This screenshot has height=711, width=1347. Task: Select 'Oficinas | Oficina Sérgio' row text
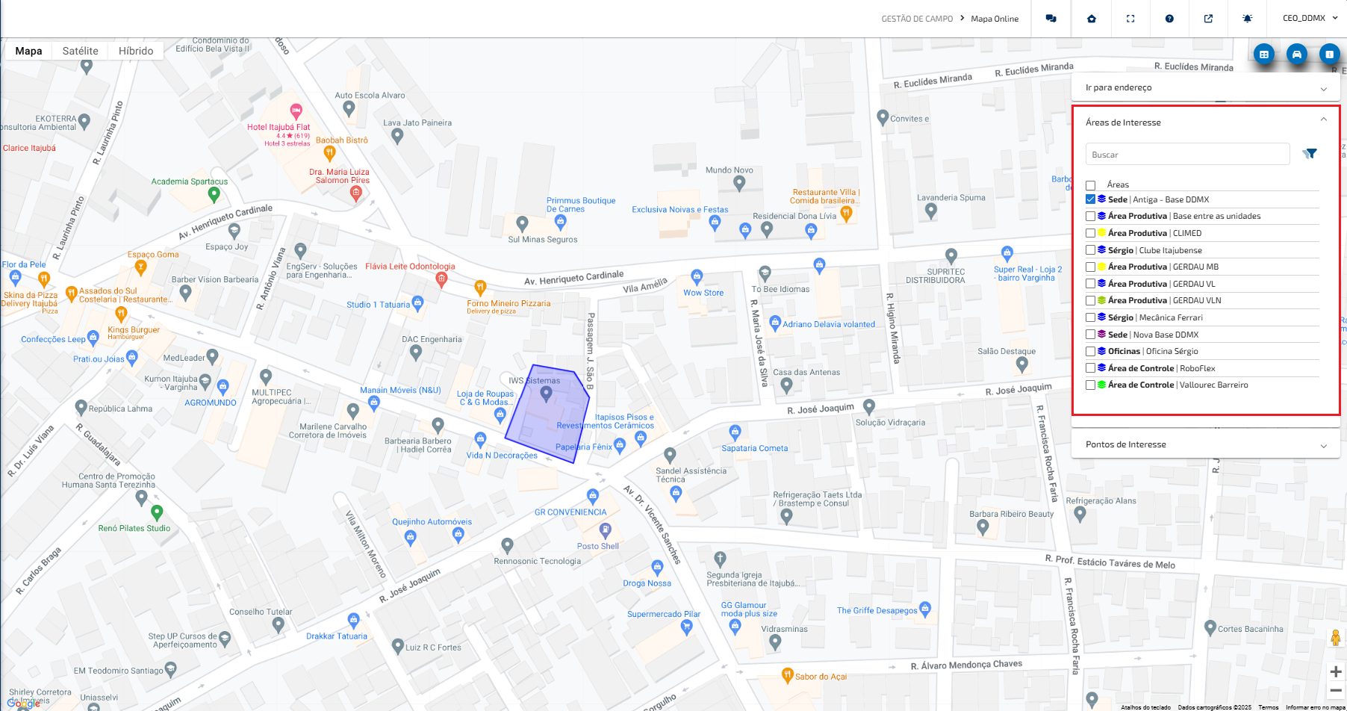click(1153, 351)
